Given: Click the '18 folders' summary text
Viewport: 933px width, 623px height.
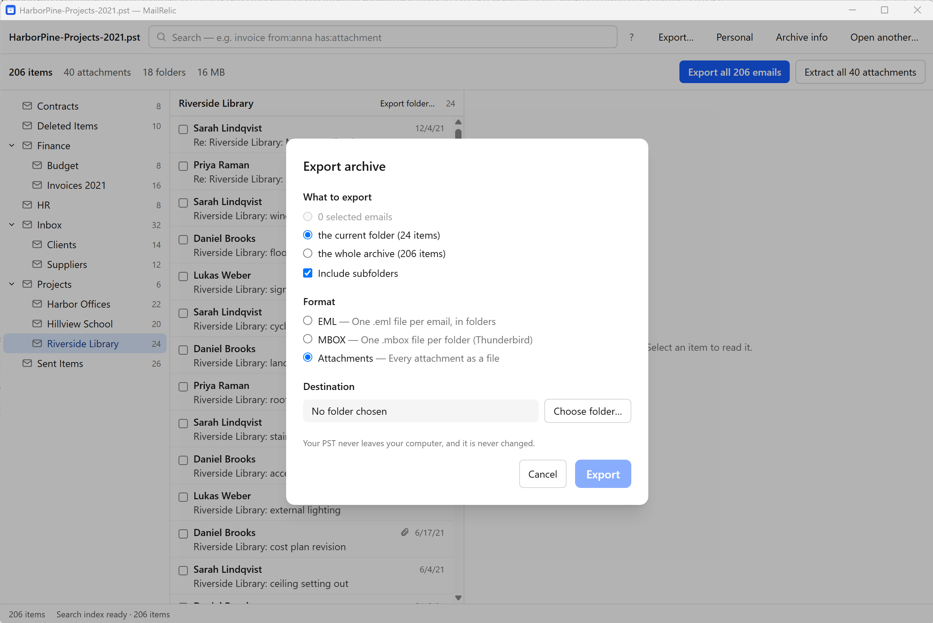Looking at the screenshot, I should (164, 72).
